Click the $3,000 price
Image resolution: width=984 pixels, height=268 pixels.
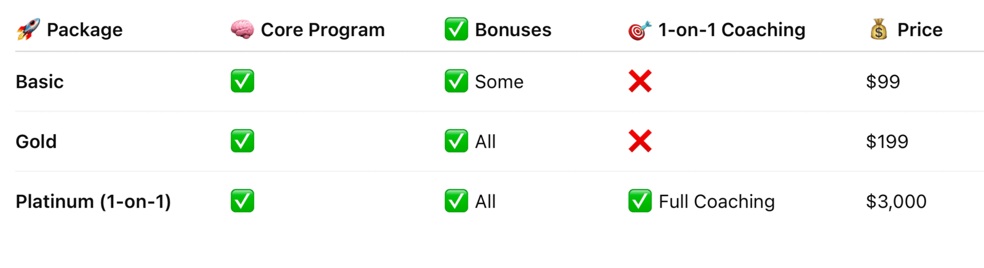click(896, 202)
